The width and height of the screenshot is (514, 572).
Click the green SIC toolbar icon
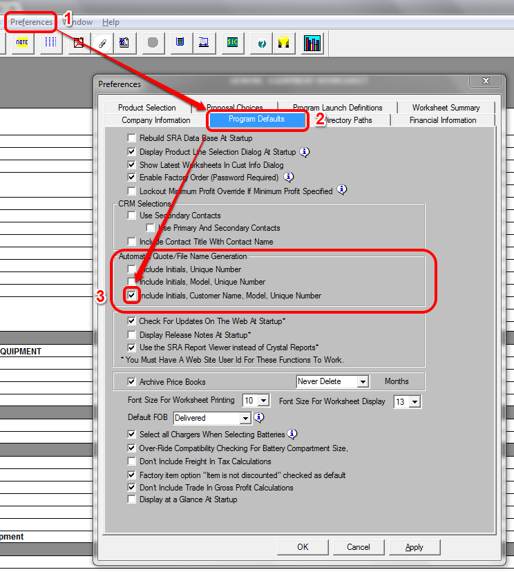(x=231, y=43)
